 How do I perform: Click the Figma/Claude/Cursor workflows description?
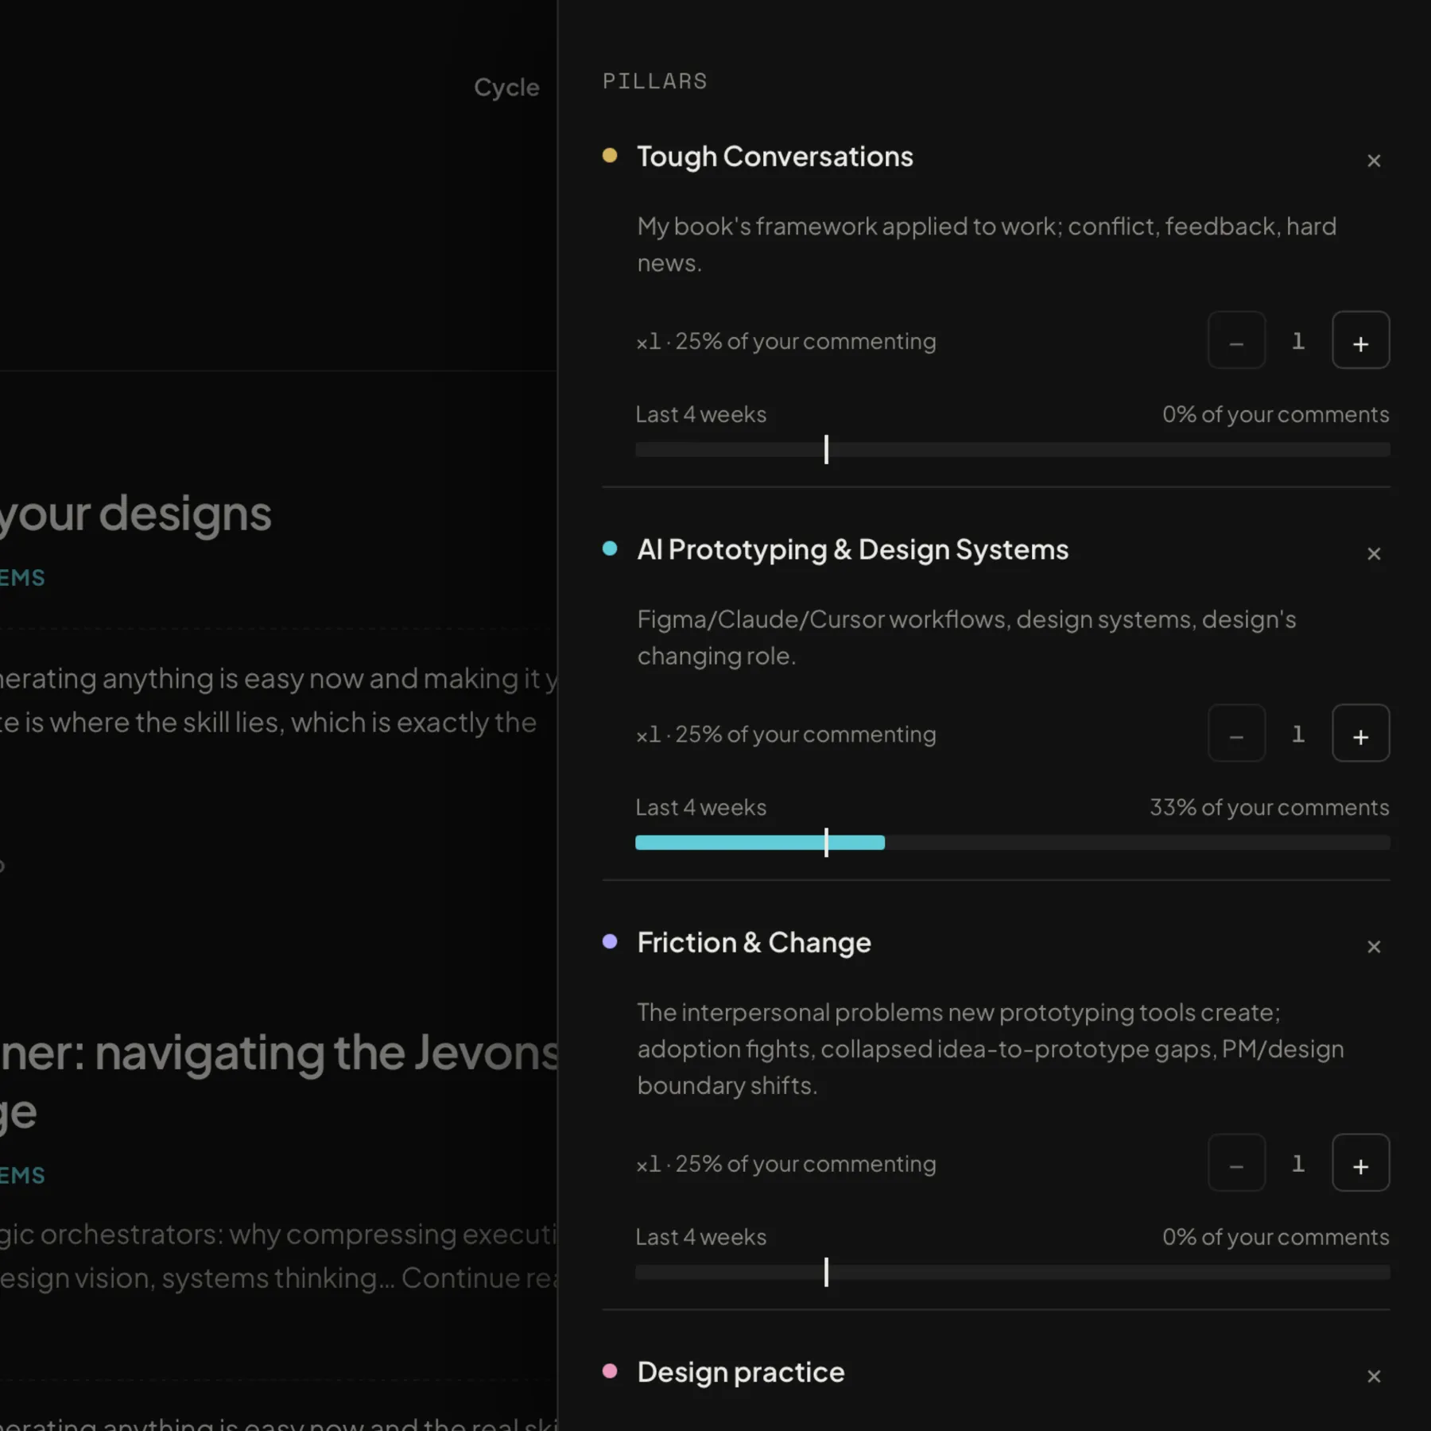click(x=967, y=638)
